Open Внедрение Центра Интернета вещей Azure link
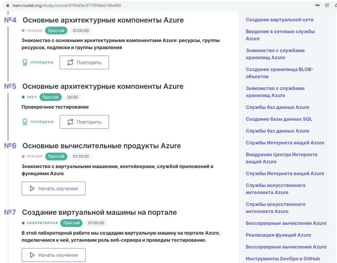This screenshot has width=337, height=263. point(282,158)
